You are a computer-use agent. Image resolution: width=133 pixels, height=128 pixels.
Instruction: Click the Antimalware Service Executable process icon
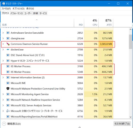pyautogui.click(x=8, y=33)
